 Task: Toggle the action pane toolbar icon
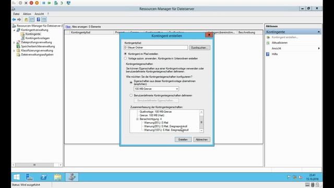pyautogui.click(x=44, y=20)
